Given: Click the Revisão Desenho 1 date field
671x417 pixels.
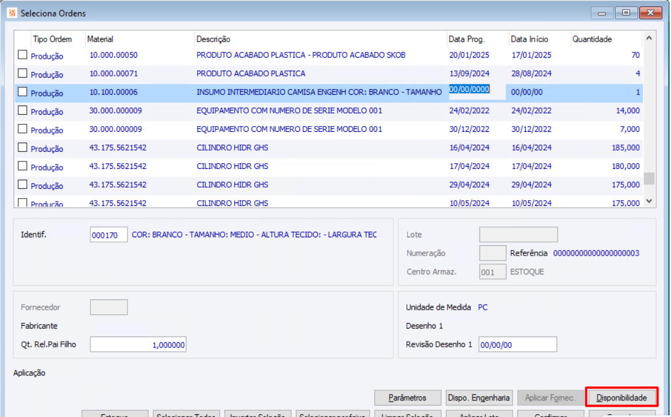Looking at the screenshot, I should coord(518,345).
